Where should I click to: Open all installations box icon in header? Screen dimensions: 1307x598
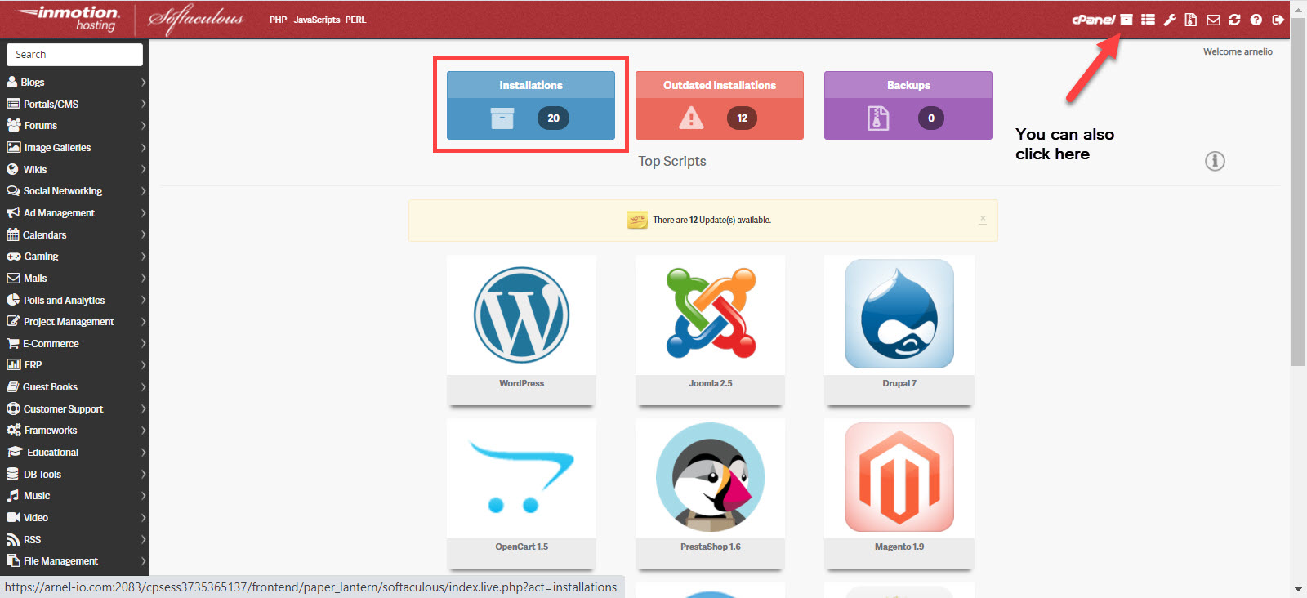tap(1126, 20)
